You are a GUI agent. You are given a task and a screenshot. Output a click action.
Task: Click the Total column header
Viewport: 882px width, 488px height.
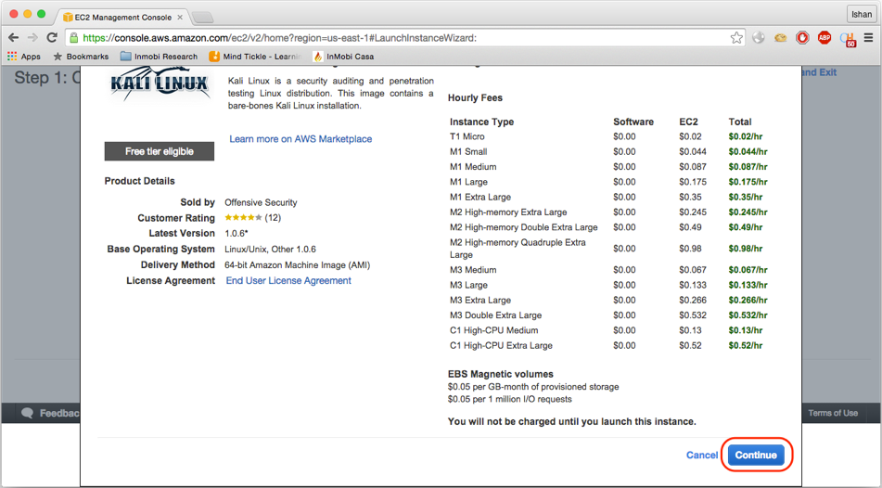tap(740, 122)
